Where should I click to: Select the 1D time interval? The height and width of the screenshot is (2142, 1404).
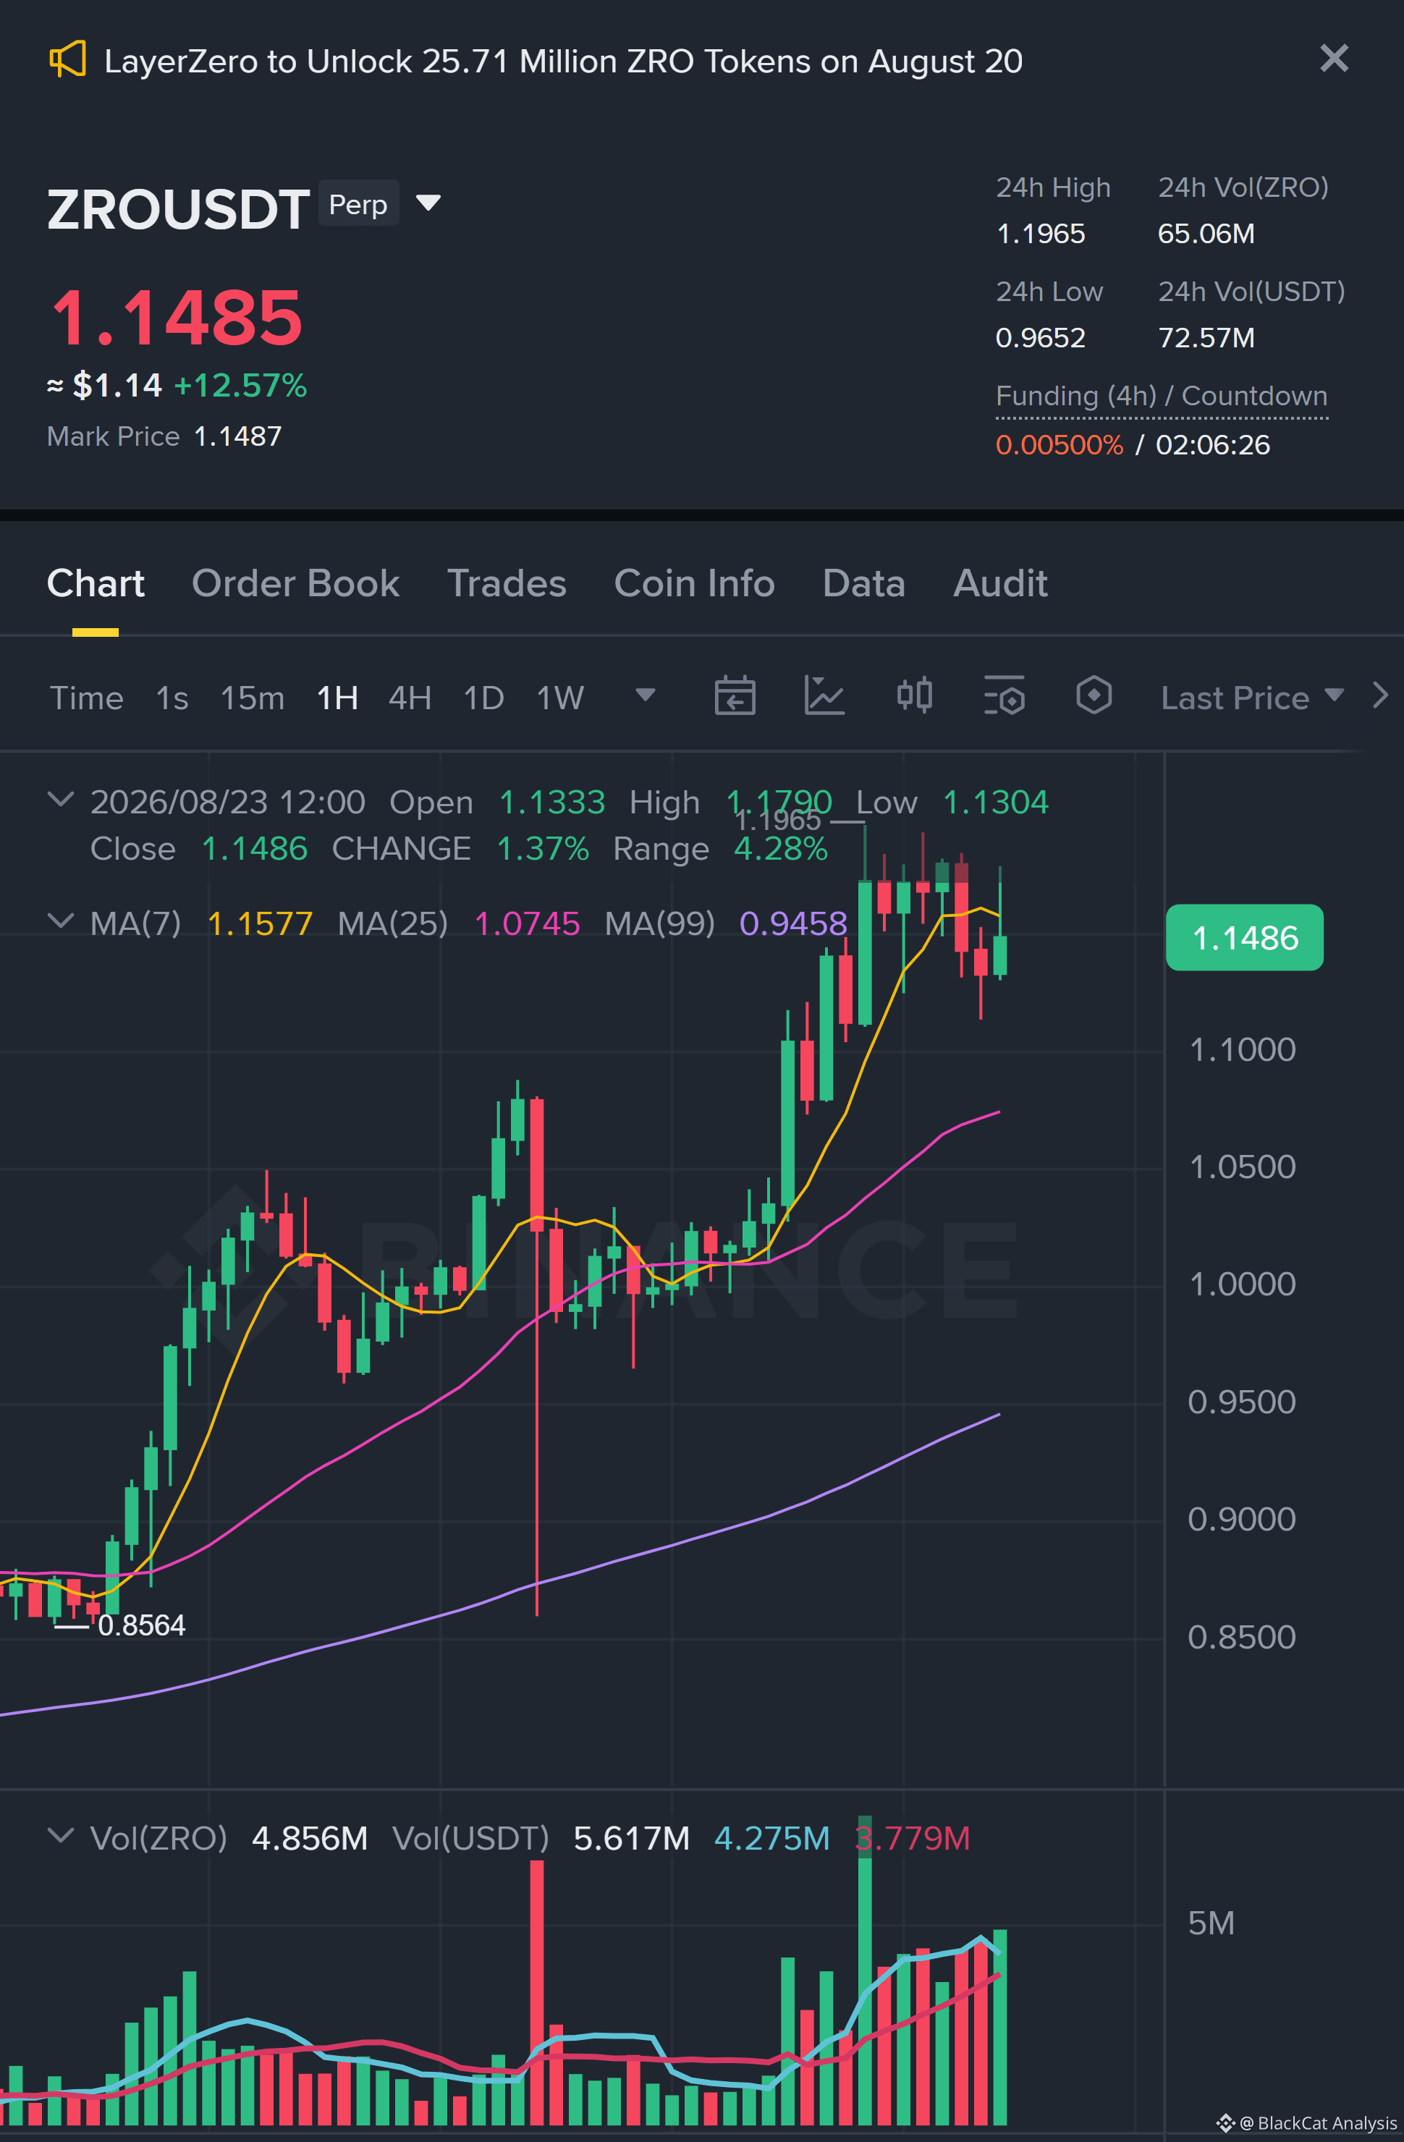point(483,698)
